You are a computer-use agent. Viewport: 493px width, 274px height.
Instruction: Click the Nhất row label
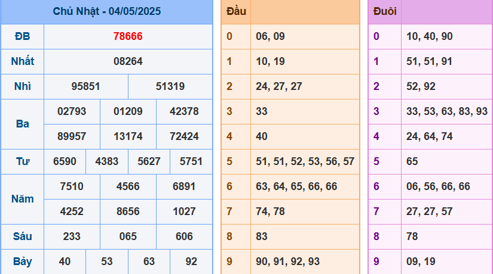click(x=22, y=61)
